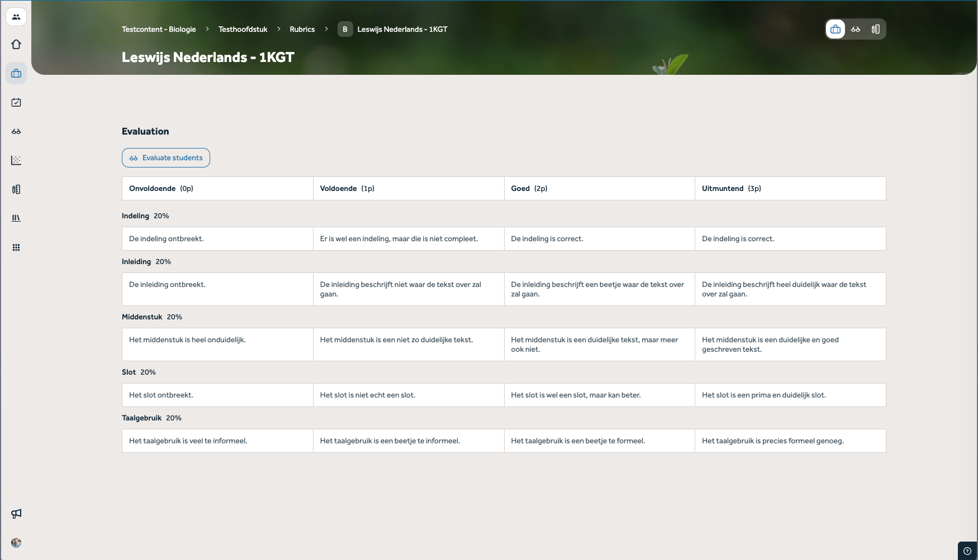Click the Evaluate students button

pos(166,158)
